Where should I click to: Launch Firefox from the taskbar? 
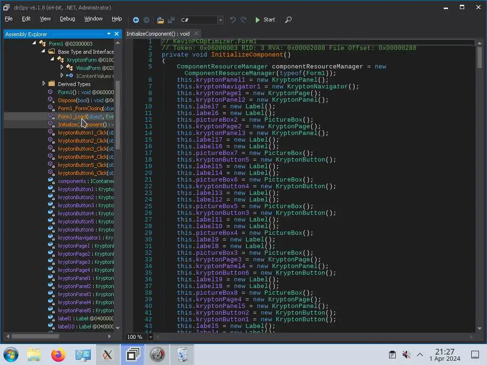click(x=58, y=355)
